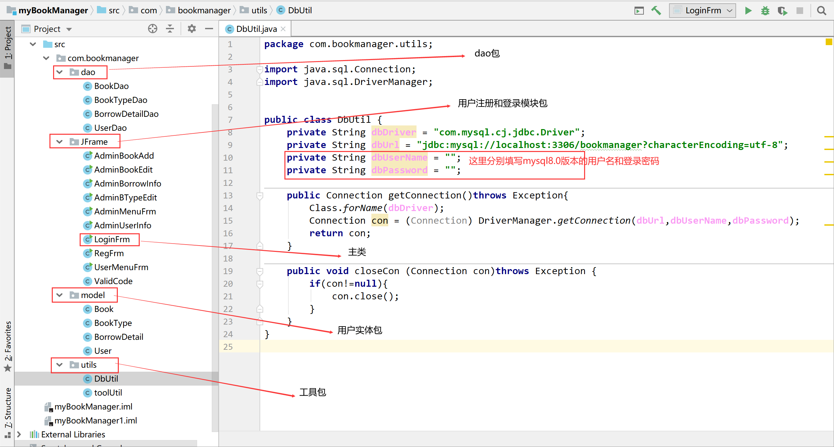Collapse all tree nodes icon
Viewport: 834px width, 447px height.
(170, 29)
